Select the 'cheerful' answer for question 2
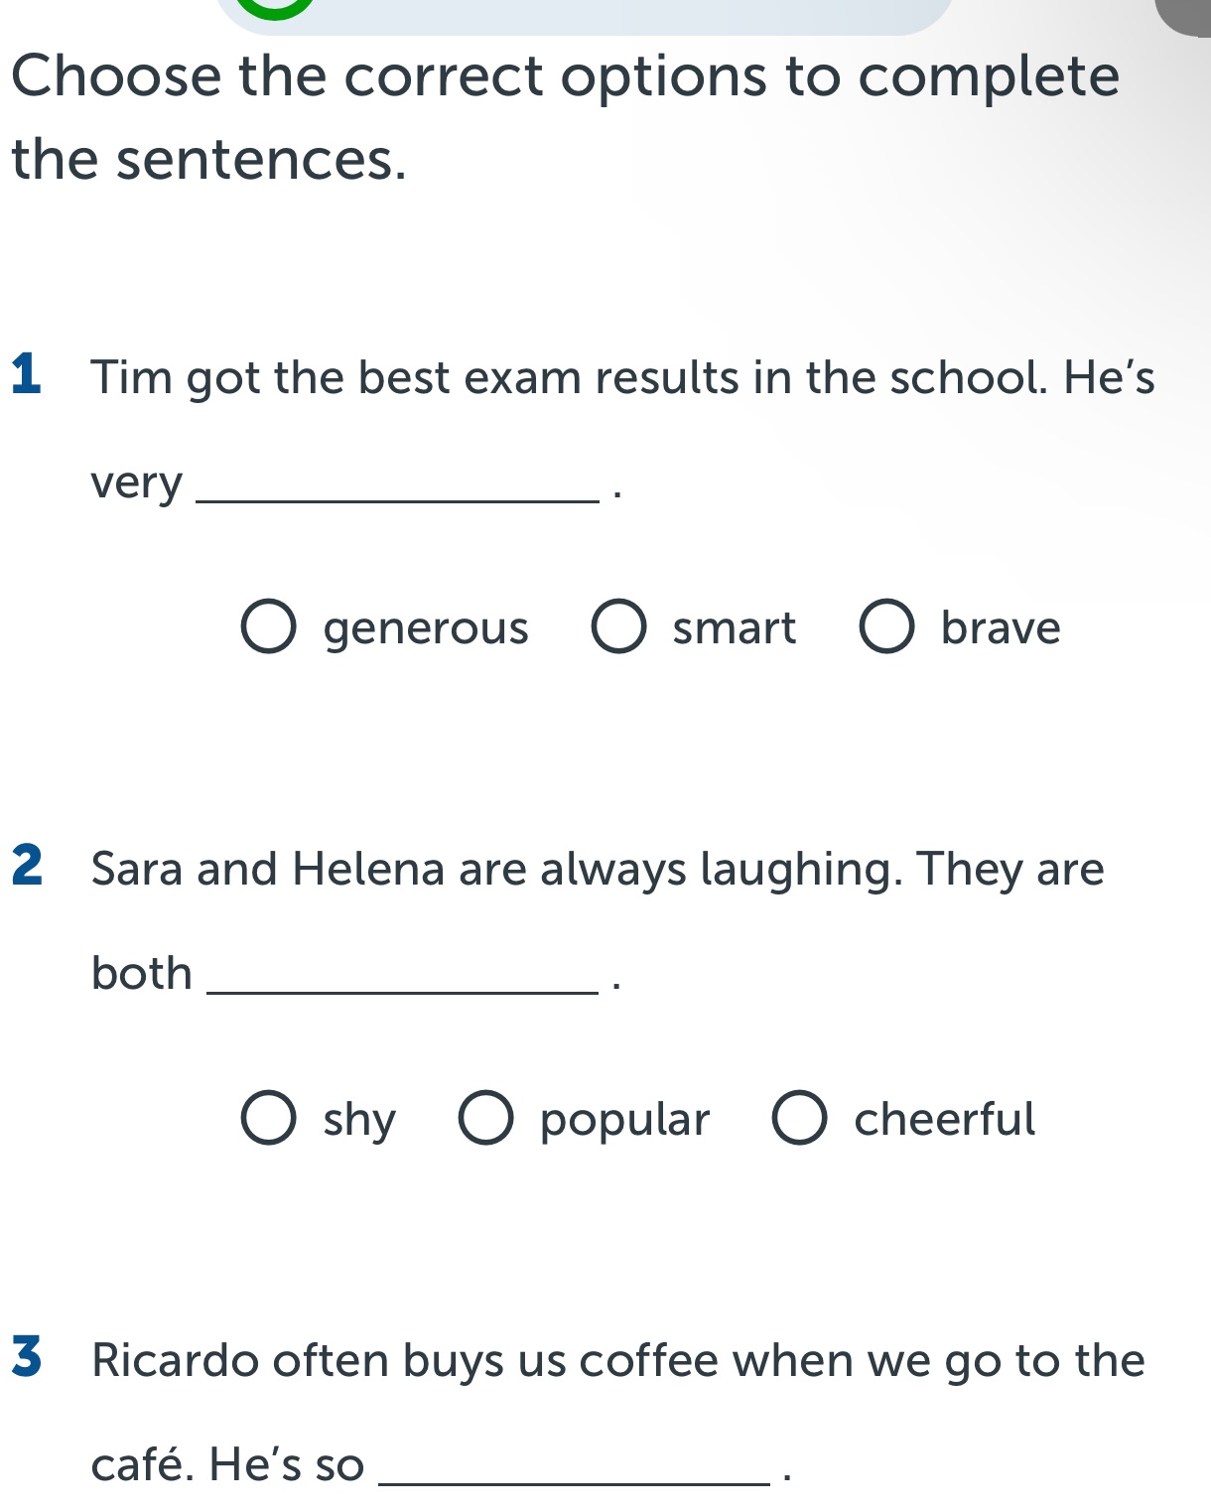1211x1512 pixels. [x=799, y=1120]
